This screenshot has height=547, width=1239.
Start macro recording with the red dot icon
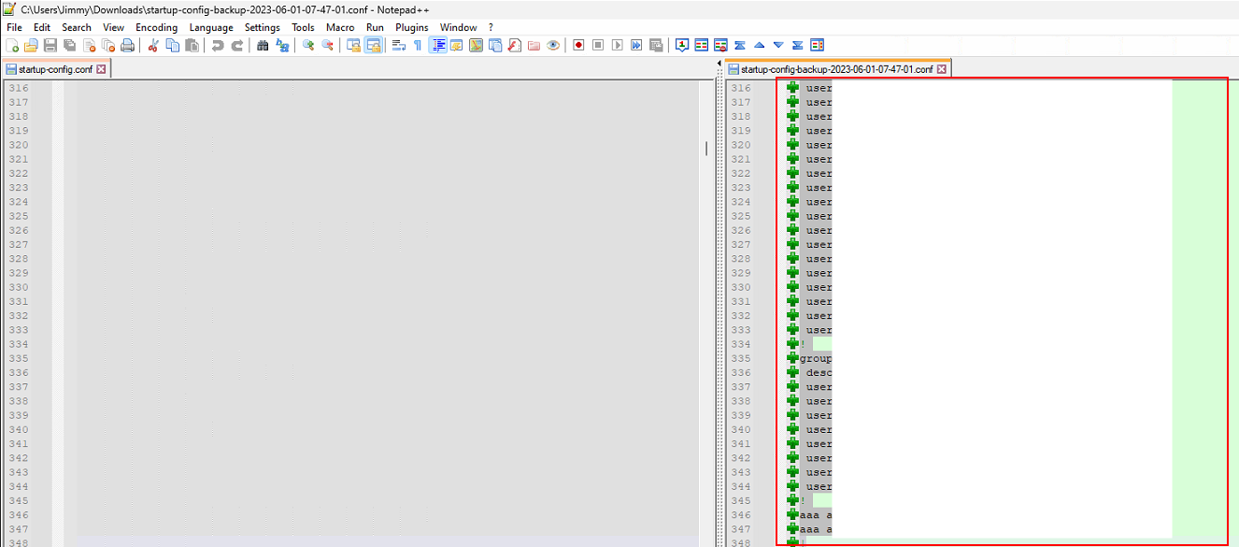(x=578, y=45)
